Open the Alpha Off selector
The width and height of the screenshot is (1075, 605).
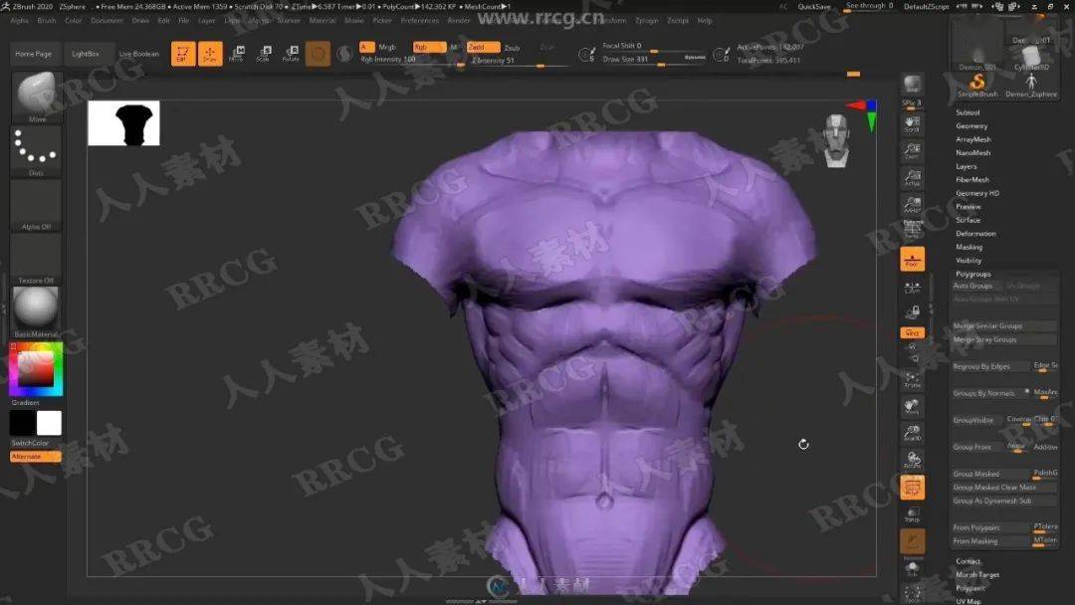point(36,204)
